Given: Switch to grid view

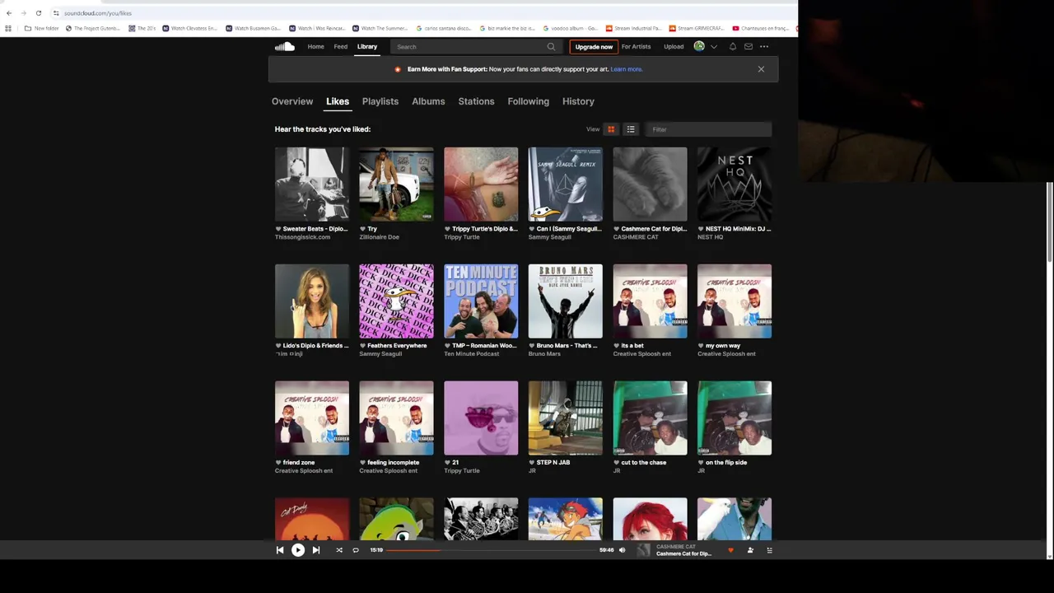Looking at the screenshot, I should (611, 129).
